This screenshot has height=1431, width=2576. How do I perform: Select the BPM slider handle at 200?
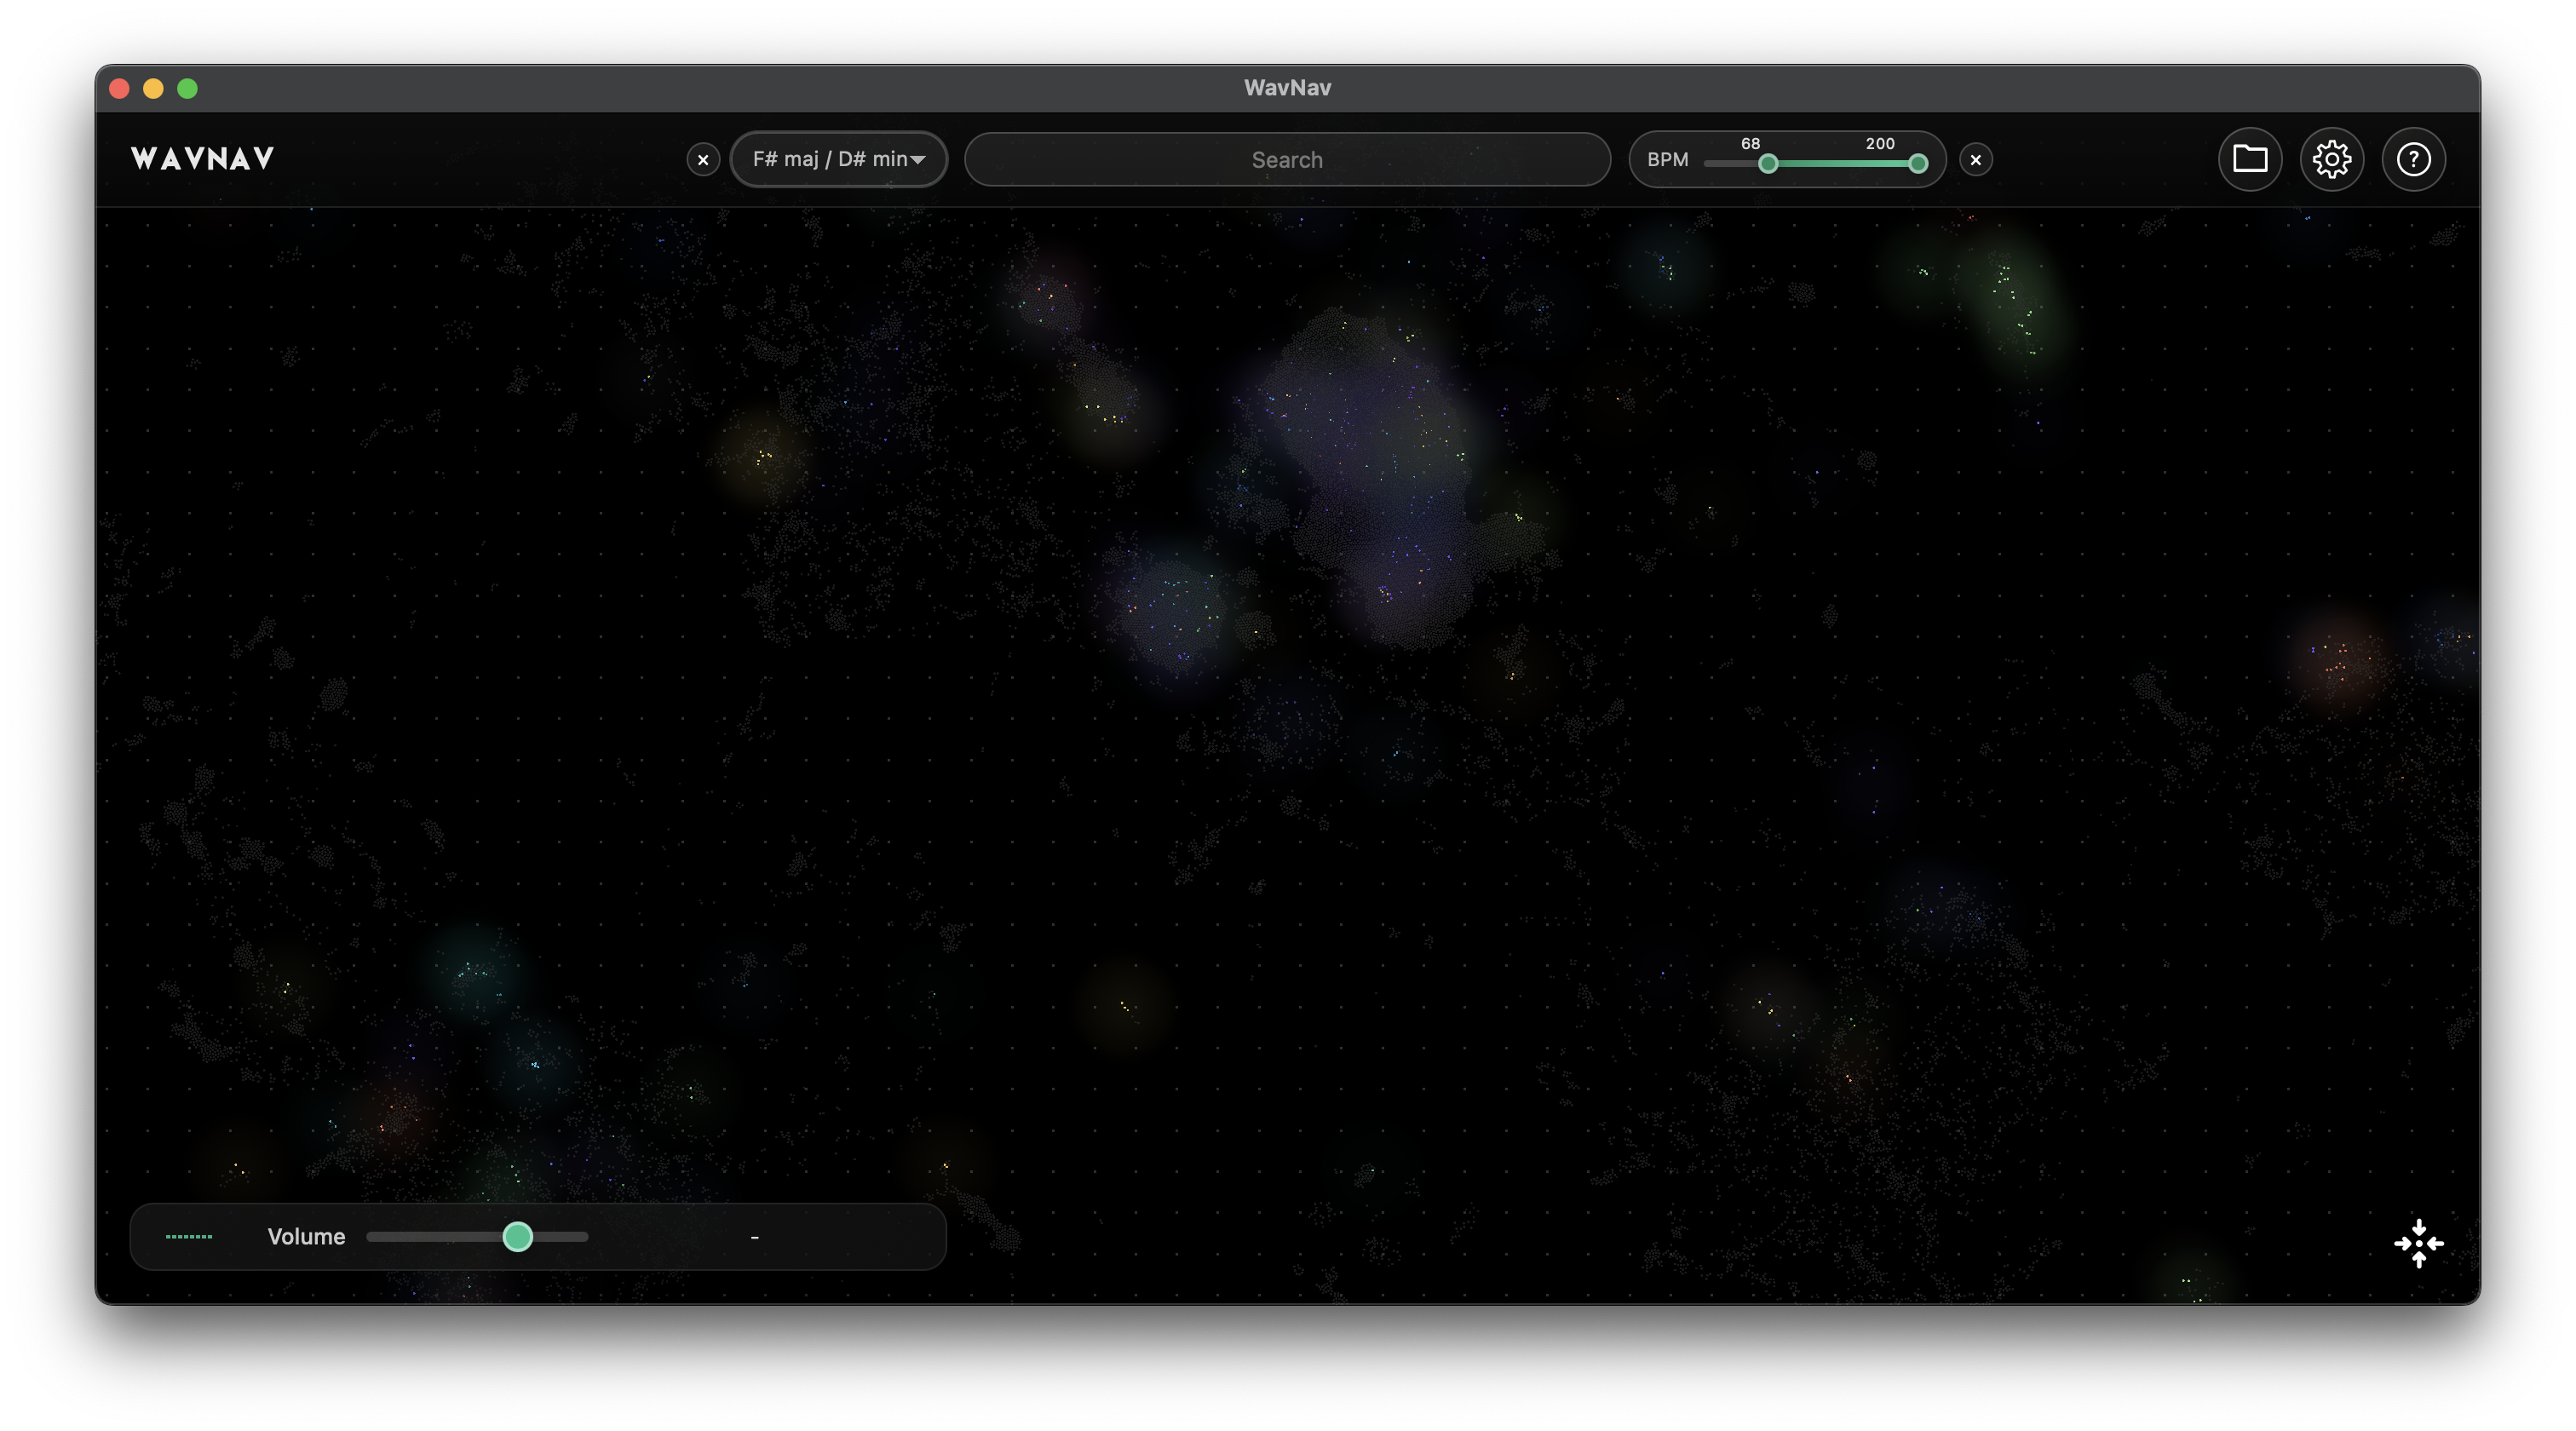pyautogui.click(x=1917, y=165)
